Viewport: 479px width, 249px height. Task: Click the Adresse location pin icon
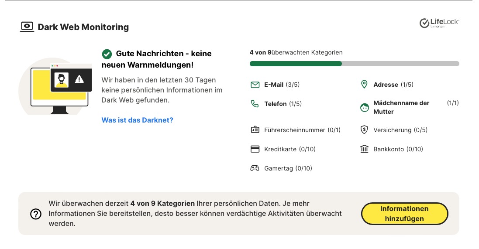(x=364, y=85)
